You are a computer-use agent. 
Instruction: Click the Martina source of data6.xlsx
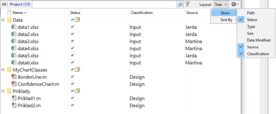(x=194, y=63)
